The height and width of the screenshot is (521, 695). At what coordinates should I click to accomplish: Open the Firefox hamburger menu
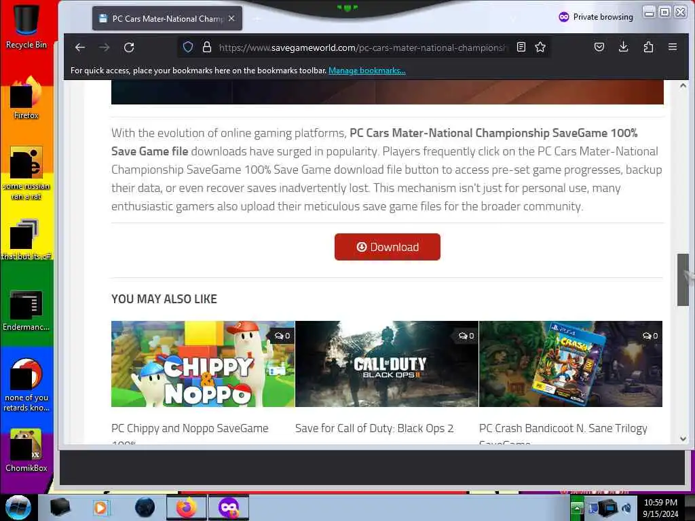point(673,47)
